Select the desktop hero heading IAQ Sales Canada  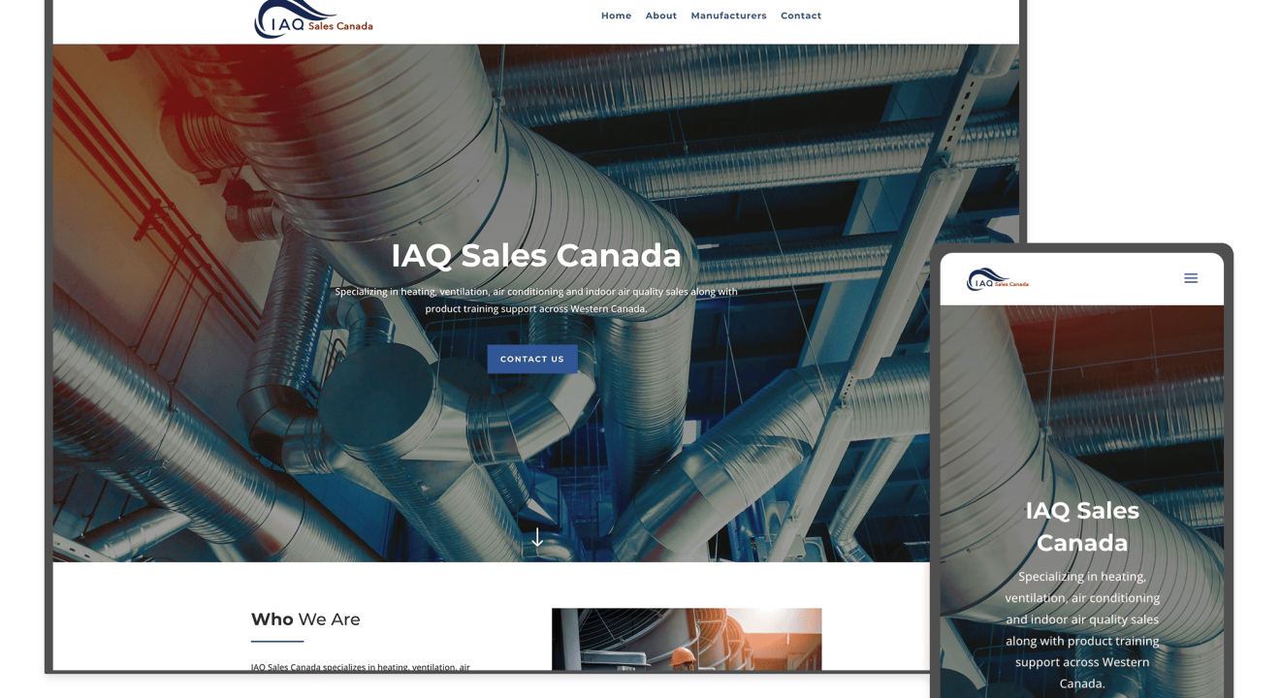[x=536, y=255]
